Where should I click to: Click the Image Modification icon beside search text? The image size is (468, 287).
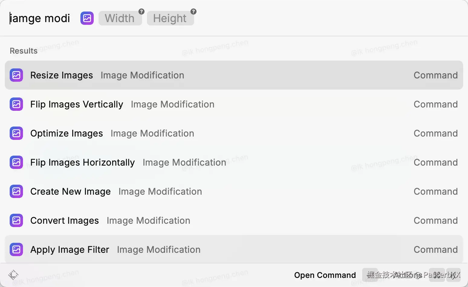(87, 18)
